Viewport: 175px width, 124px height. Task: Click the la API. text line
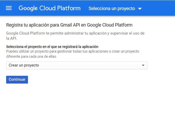tap(12, 38)
